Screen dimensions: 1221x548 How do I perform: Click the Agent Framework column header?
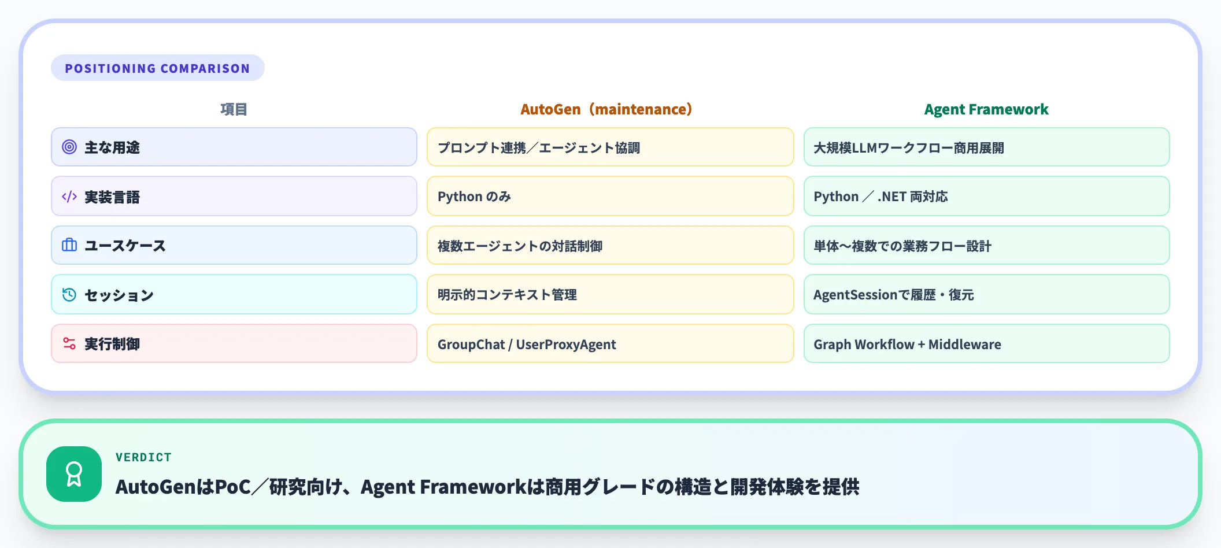point(986,109)
